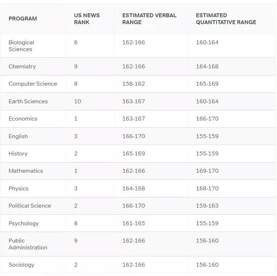Click the Psychology verbal range 161-165
The height and width of the screenshot is (276, 277).
[133, 223]
